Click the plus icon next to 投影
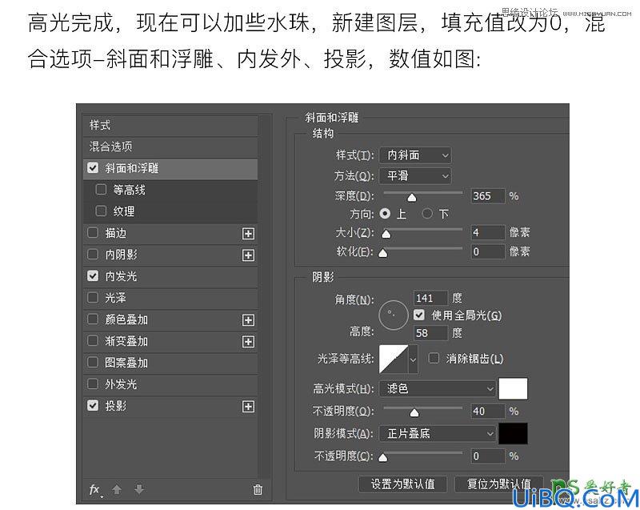Image resolution: width=640 pixels, height=510 pixels. [x=248, y=406]
